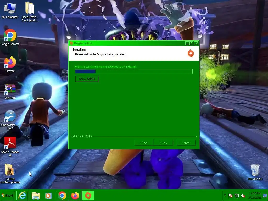Viewport: 268px width, 201px height.
Task: Open the OpenOffice 3.4.1 (en-US) folder
Action: (x=30, y=12)
